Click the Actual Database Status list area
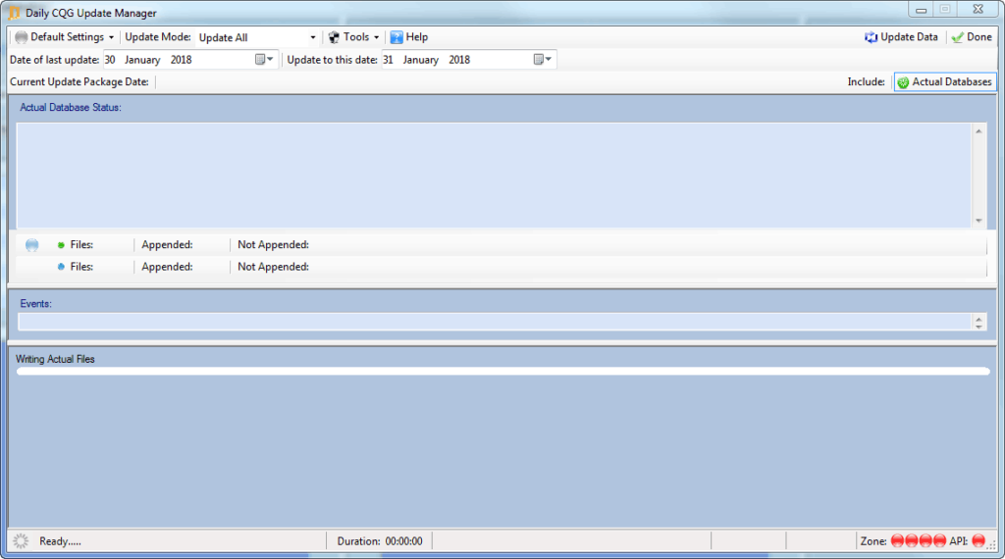The image size is (1005, 559). 494,175
